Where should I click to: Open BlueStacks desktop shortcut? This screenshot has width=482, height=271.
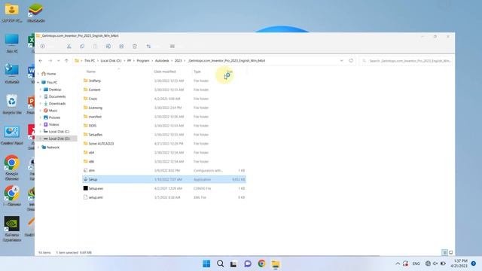pos(35,13)
